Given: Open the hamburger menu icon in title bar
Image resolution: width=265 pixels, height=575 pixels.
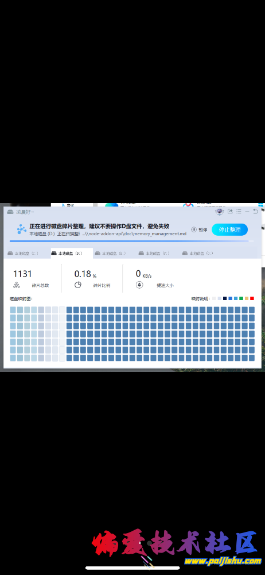Looking at the screenshot, I should pyautogui.click(x=239, y=212).
